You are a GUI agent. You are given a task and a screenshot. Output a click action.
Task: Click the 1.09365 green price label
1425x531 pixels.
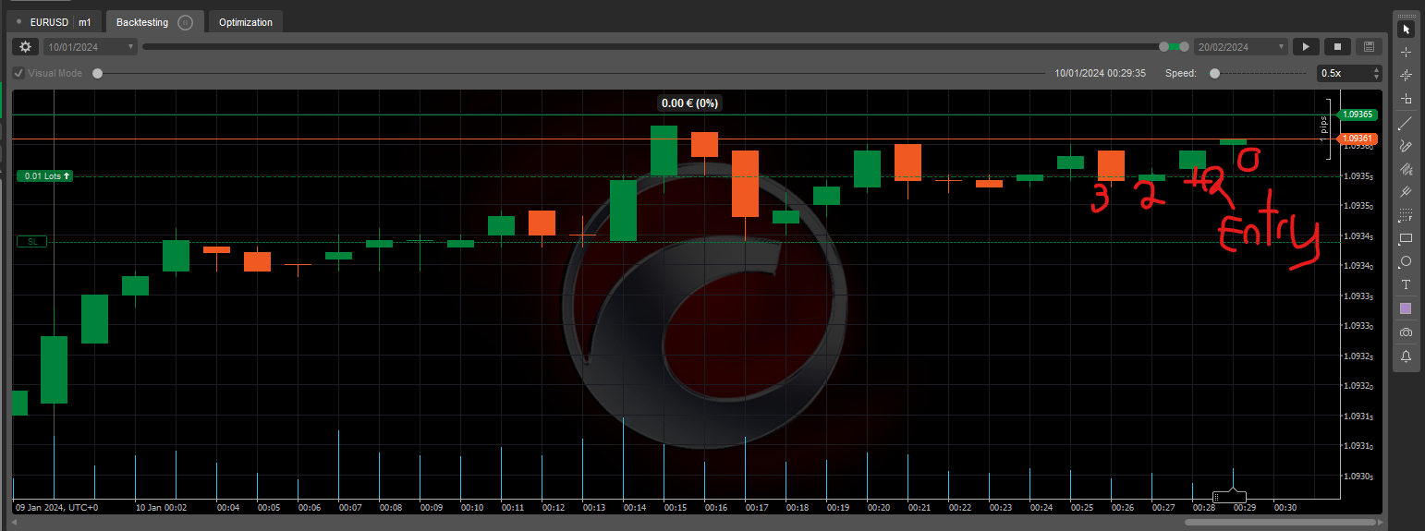click(x=1357, y=115)
